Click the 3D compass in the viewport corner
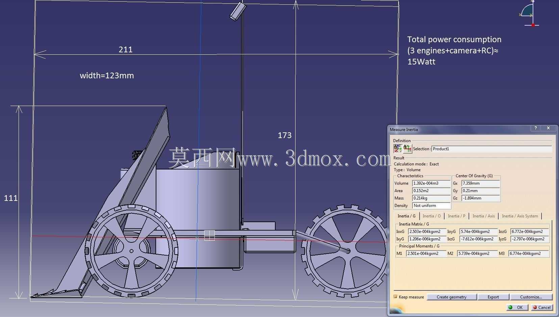This screenshot has height=317, width=559. click(529, 14)
